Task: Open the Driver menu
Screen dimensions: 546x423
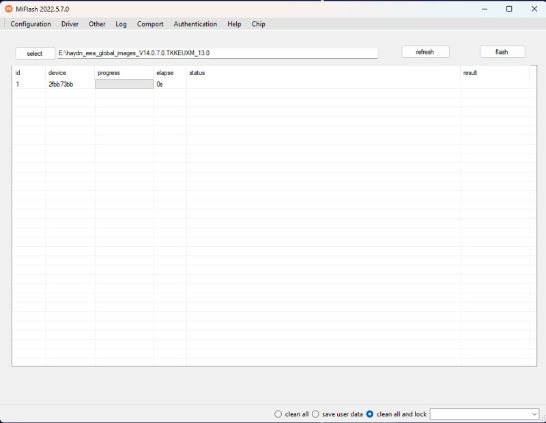Action: (x=70, y=24)
